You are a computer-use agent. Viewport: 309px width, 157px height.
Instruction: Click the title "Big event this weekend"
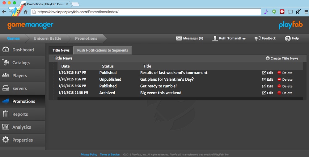[x=161, y=93]
